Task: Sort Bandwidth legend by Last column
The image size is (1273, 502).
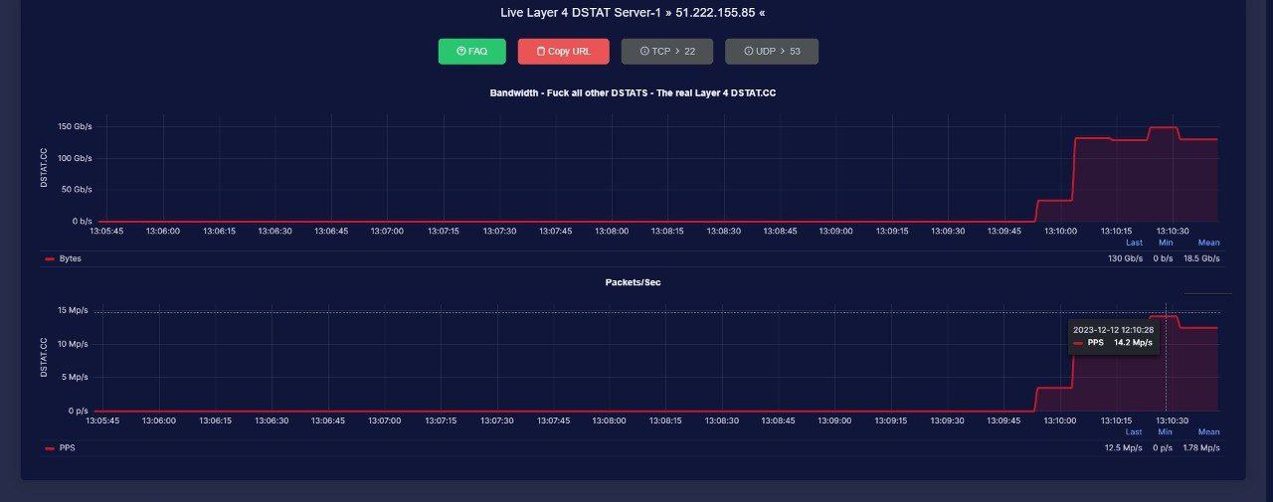Action: click(1134, 243)
